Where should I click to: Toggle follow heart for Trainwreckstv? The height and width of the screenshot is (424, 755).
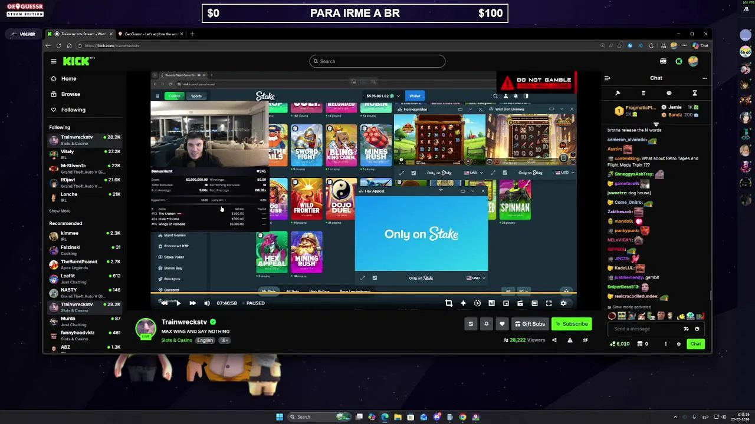(x=502, y=324)
